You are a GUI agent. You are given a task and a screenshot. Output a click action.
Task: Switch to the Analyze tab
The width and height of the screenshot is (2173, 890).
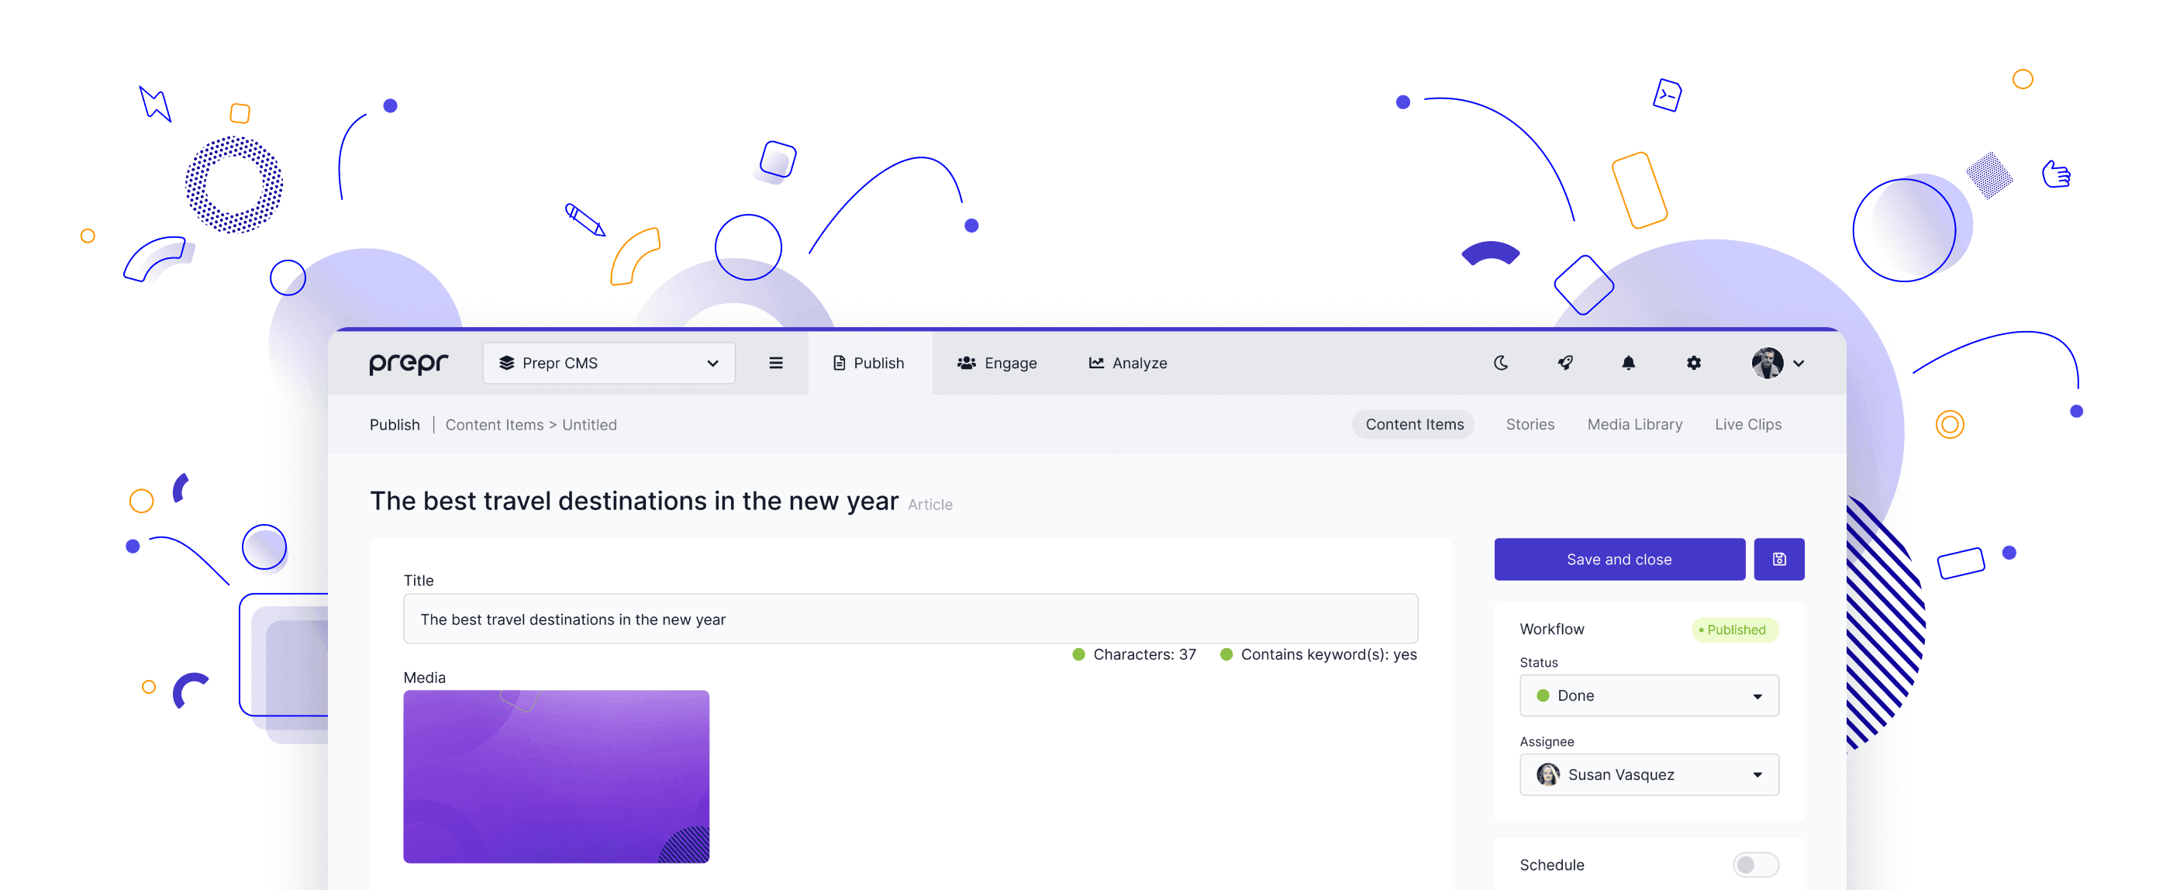tap(1127, 363)
